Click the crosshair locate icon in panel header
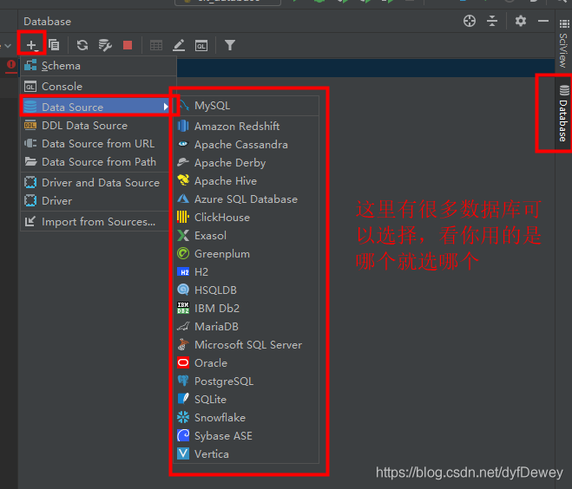Screen dimensions: 572x489 point(470,21)
